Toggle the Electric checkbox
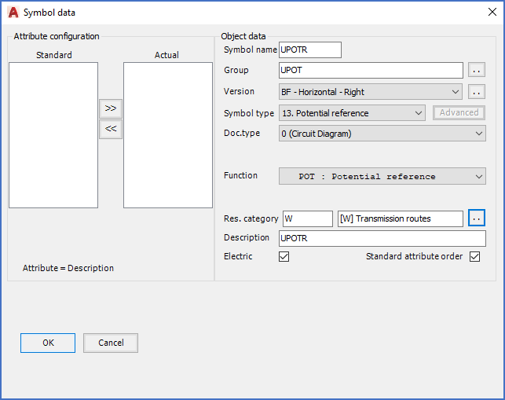This screenshot has width=505, height=400. coord(284,257)
